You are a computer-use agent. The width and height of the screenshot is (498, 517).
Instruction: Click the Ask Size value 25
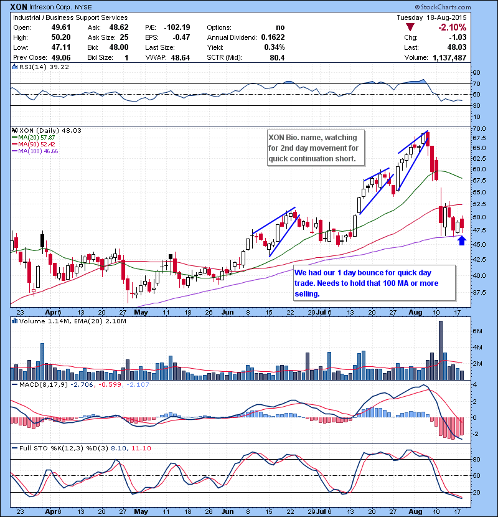125,37
